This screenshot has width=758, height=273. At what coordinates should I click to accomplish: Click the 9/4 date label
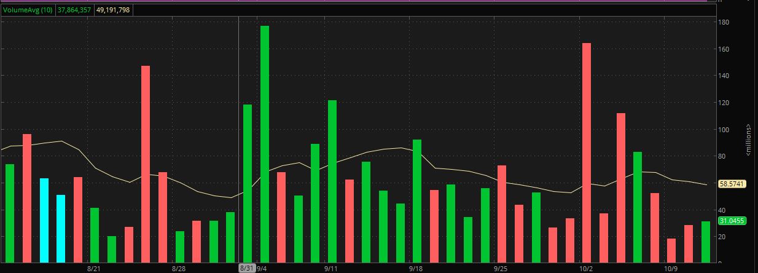click(x=262, y=269)
